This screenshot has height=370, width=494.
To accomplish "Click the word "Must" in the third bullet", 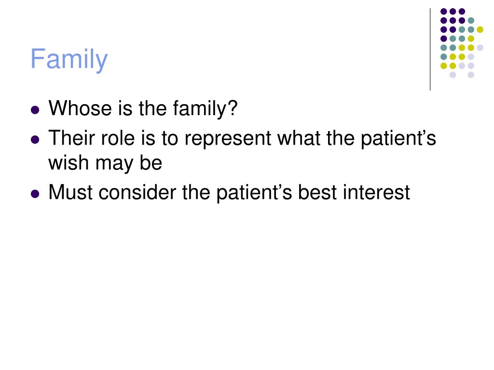I will point(70,192).
